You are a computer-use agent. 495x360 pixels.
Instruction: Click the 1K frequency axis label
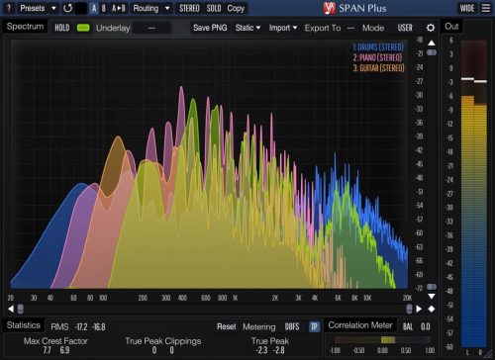click(235, 298)
